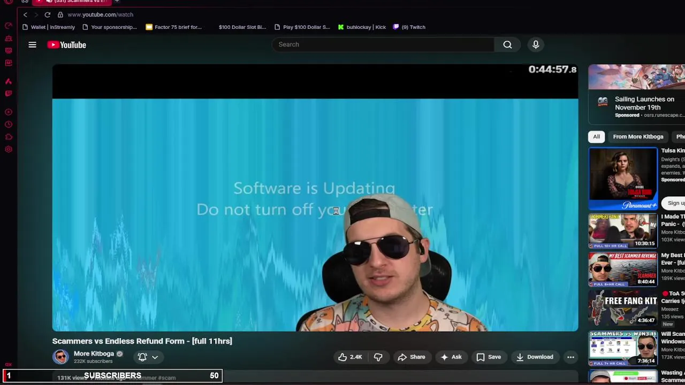Click the 232K subscribers text

93,361
